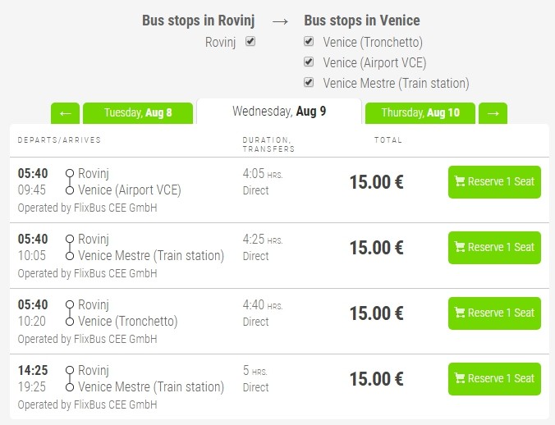Click the Duration, Transfers column header
This screenshot has height=425, width=555.
pos(268,144)
